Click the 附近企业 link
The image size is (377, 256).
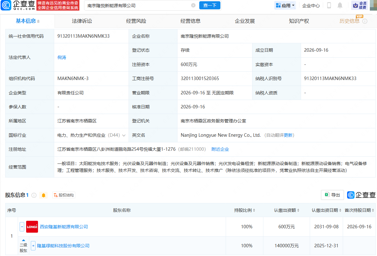coord(220,149)
